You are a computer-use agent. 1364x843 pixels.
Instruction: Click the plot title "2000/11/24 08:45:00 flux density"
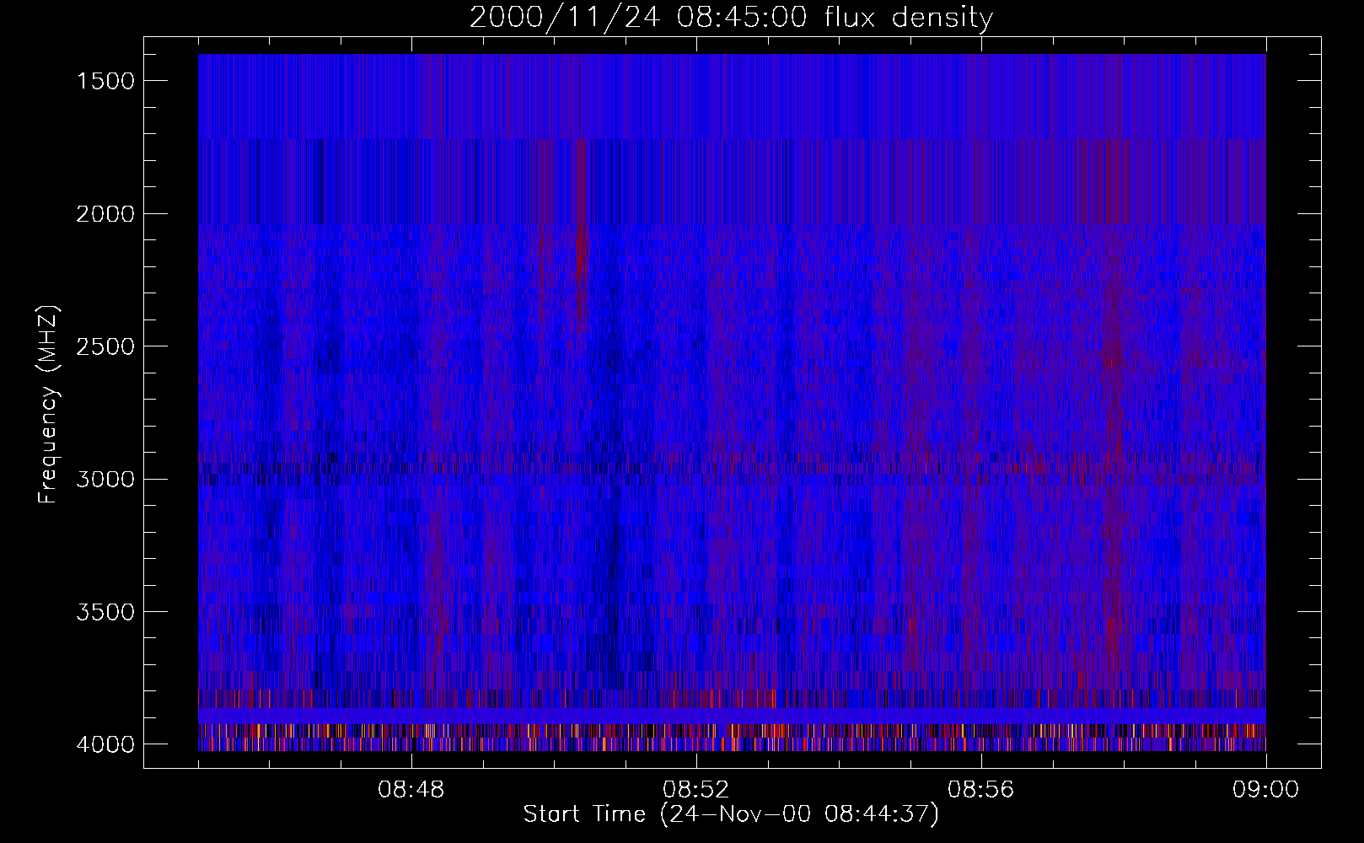click(x=731, y=18)
